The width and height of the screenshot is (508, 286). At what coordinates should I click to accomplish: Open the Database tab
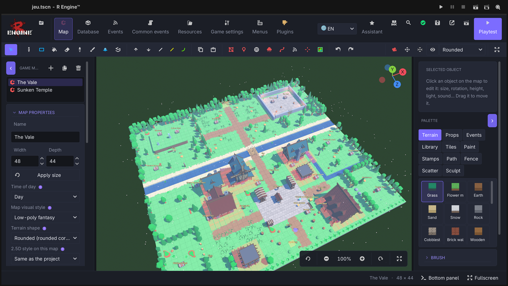pos(88,29)
